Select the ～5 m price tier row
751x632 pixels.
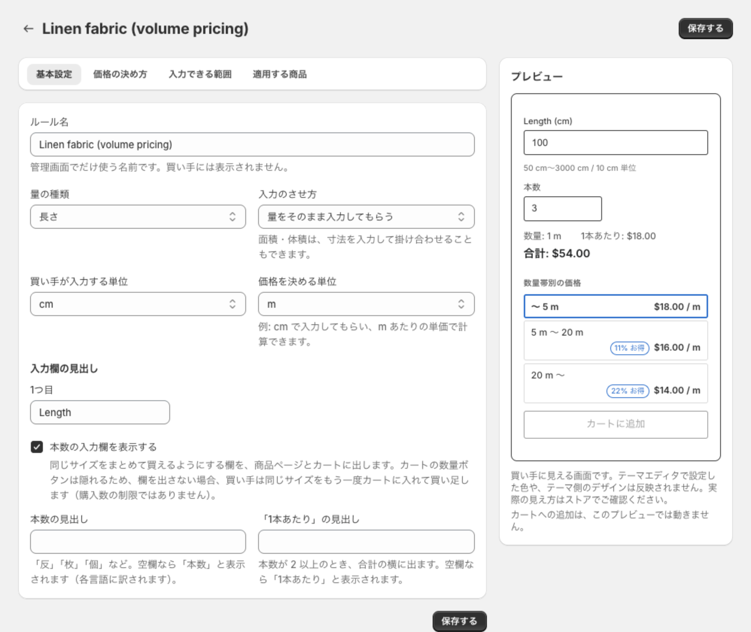tap(616, 307)
